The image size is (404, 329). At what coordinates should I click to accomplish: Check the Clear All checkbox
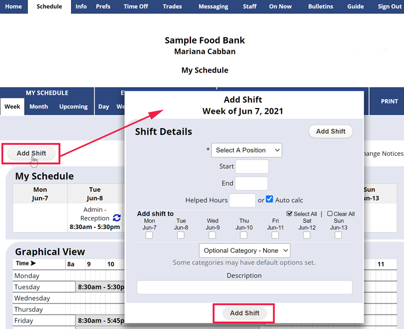tap(330, 214)
